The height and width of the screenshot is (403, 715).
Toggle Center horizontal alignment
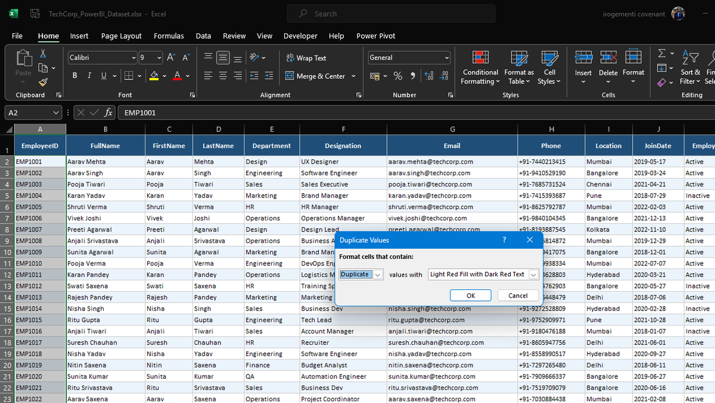223,76
